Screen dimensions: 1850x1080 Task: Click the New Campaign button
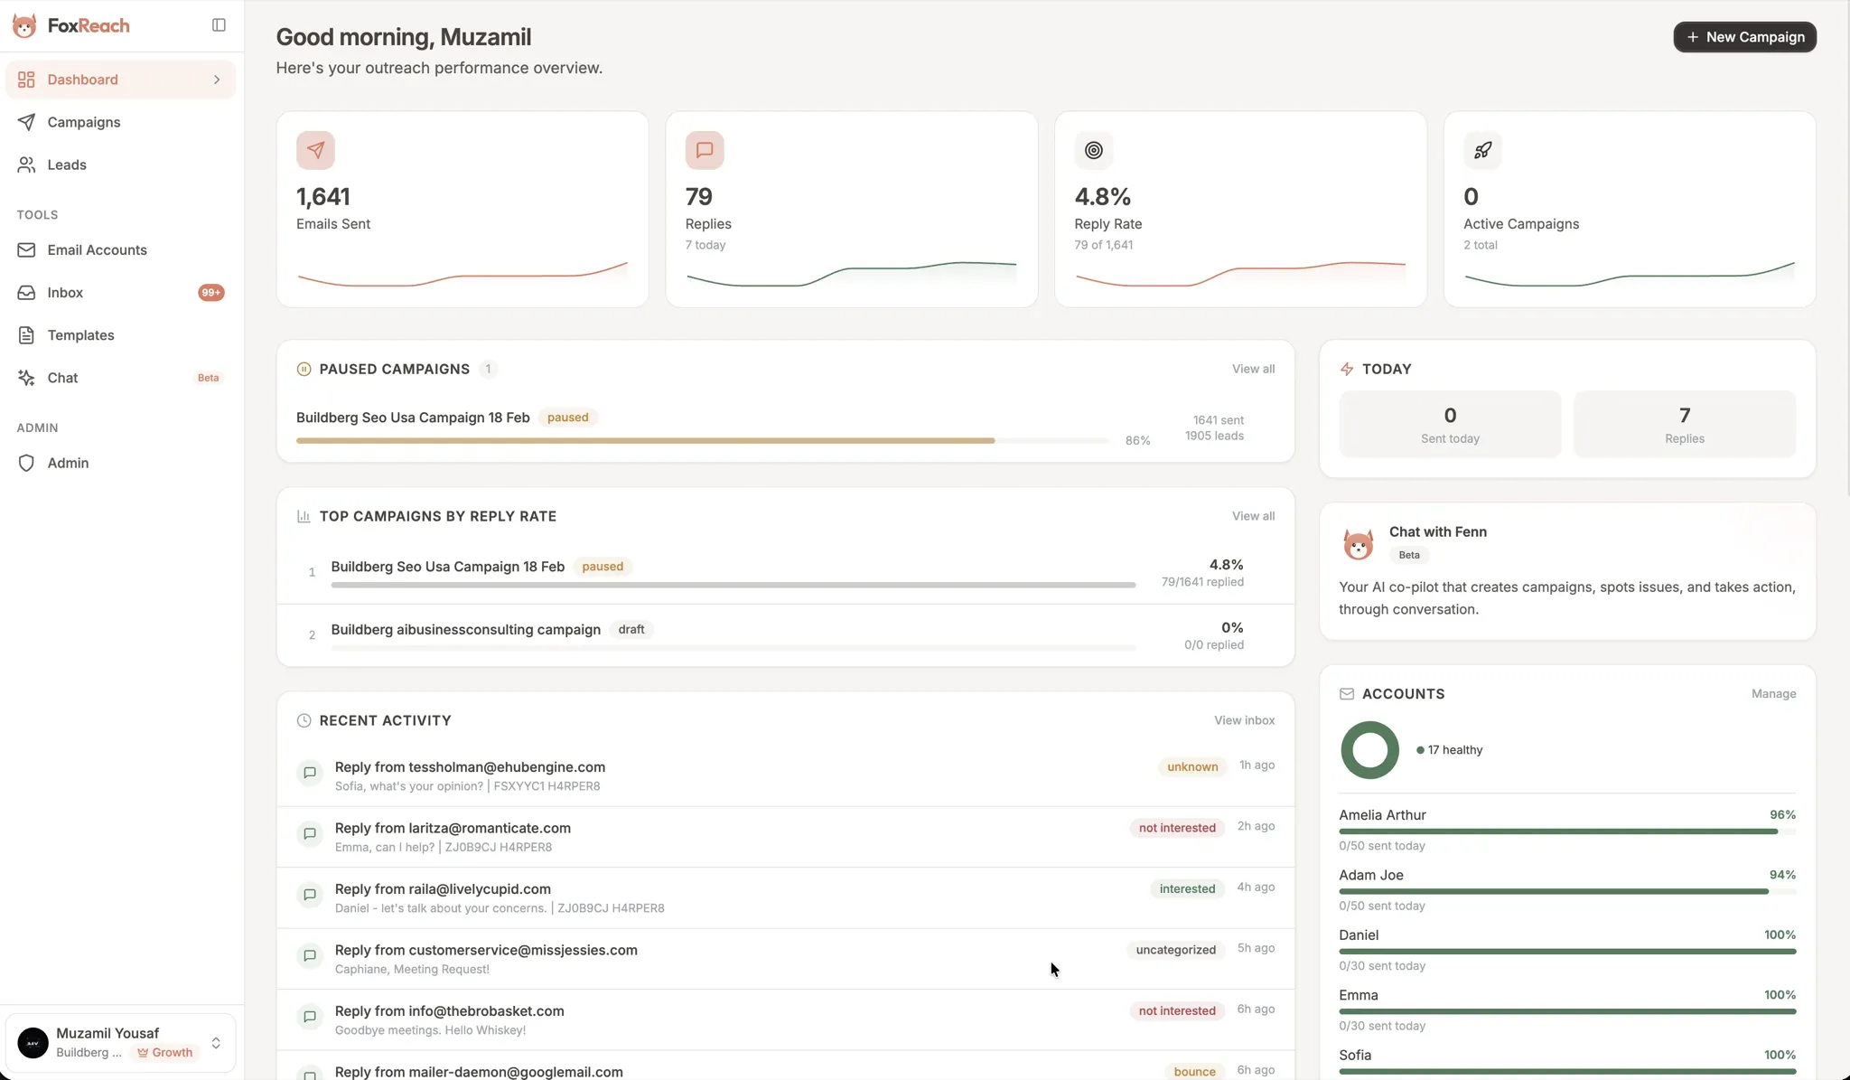point(1743,37)
